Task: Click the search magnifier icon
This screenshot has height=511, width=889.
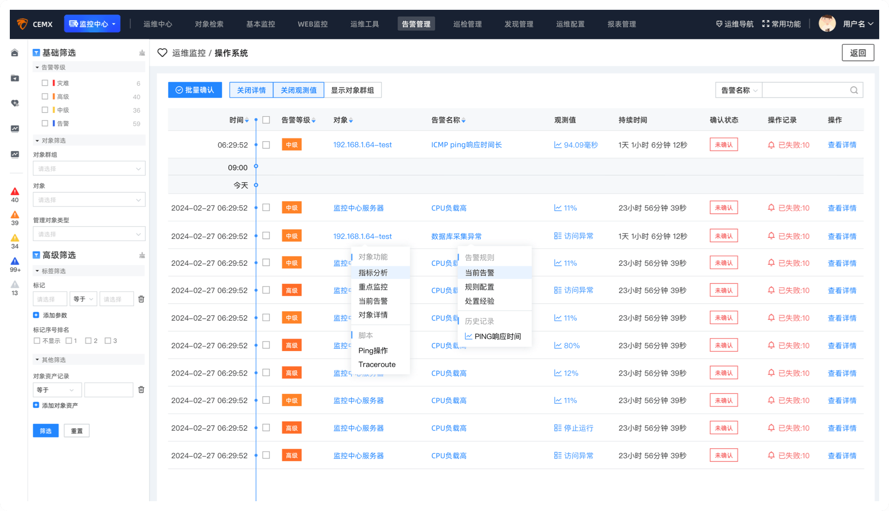Action: coord(854,90)
